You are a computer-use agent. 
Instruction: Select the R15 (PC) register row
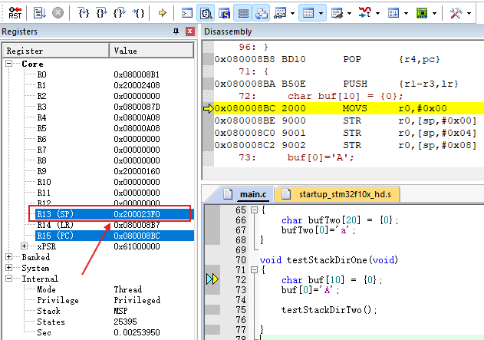pyautogui.click(x=114, y=236)
